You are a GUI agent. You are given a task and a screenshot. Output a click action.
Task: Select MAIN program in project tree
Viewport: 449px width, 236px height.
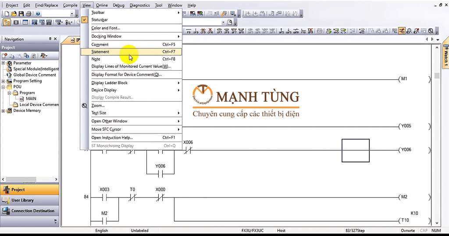point(31,99)
